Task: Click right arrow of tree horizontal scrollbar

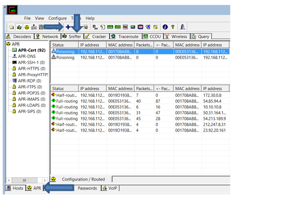Action: [x=45, y=180]
